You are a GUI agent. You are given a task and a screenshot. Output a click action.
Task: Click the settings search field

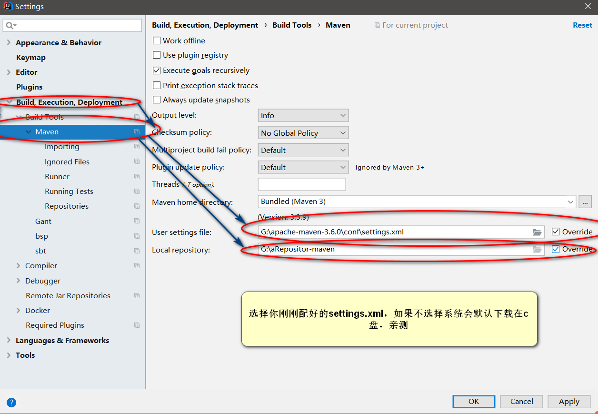pos(72,25)
